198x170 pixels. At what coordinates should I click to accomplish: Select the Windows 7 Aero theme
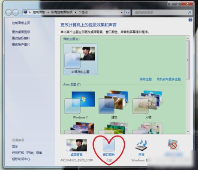click(80, 105)
